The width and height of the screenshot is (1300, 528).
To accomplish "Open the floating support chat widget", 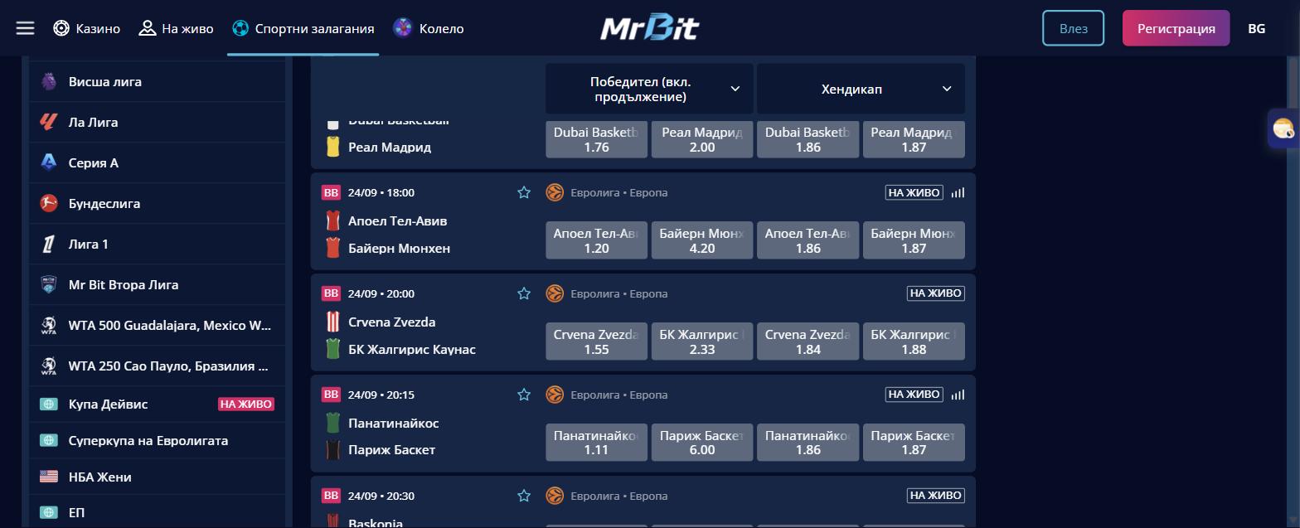I will click(x=1283, y=128).
